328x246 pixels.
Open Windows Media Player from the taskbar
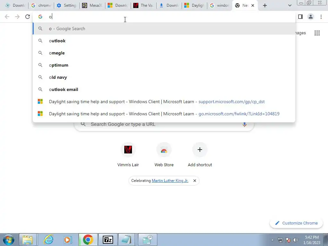click(x=68, y=240)
